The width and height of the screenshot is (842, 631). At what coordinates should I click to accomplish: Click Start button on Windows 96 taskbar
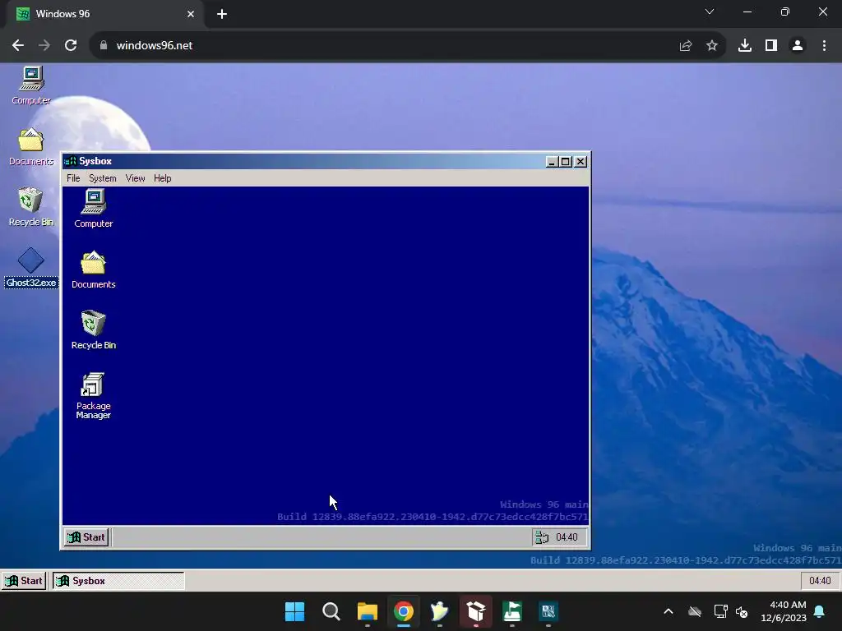tap(24, 581)
